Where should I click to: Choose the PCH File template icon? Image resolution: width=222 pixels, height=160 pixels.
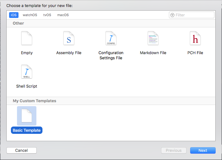click(x=195, y=39)
